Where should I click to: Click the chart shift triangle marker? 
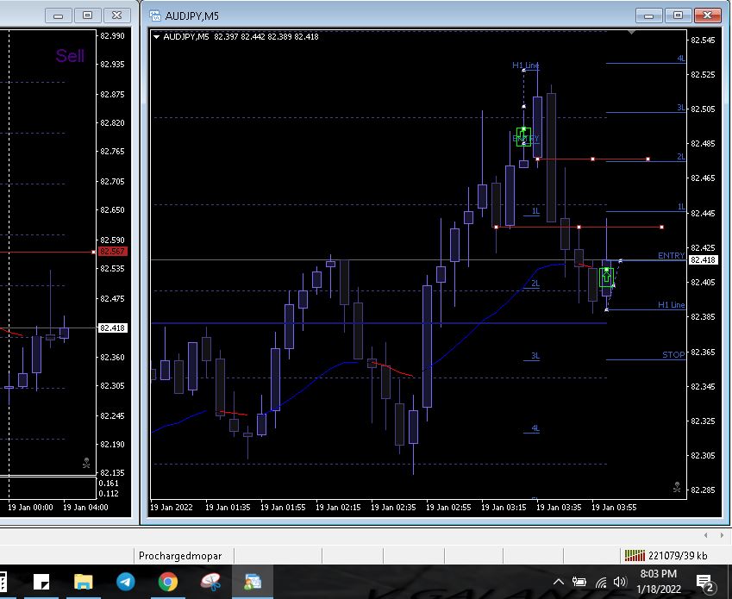(632, 33)
